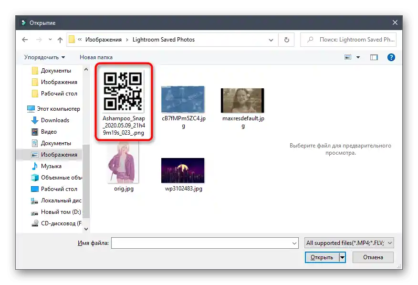The height and width of the screenshot is (285, 418).
Task: Select Изображения in the address breadcrumb
Action: [104, 40]
